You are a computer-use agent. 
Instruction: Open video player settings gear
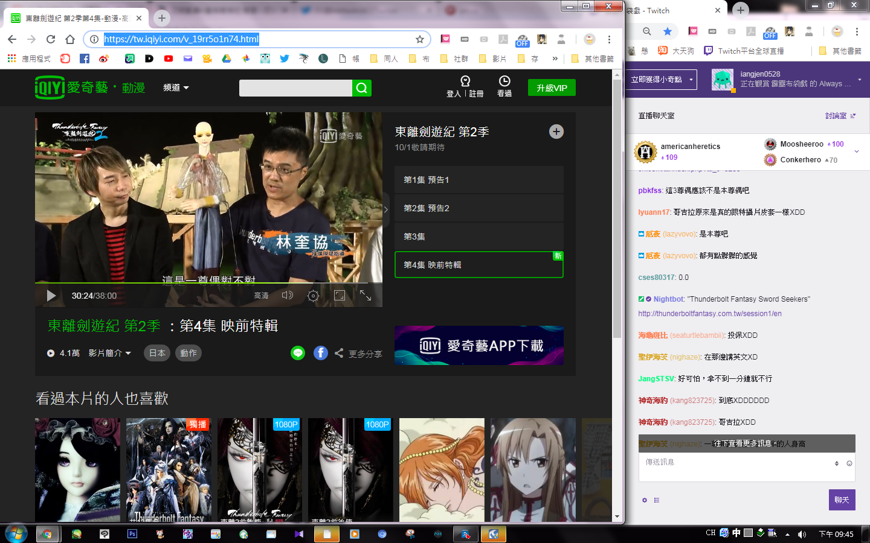tap(313, 296)
